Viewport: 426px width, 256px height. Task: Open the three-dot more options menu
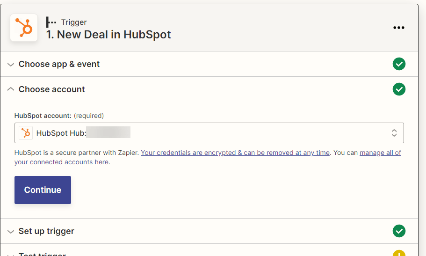tap(398, 28)
